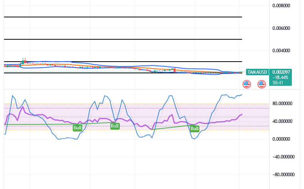Click the -80.000000 oscillator axis label
This screenshot has width=304, height=189.
point(283,175)
